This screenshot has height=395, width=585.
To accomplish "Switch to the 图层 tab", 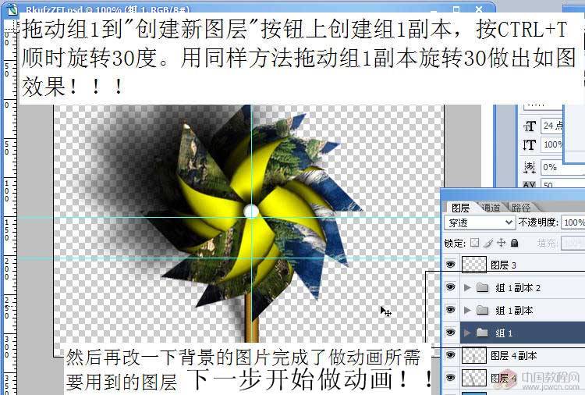I will [x=460, y=208].
